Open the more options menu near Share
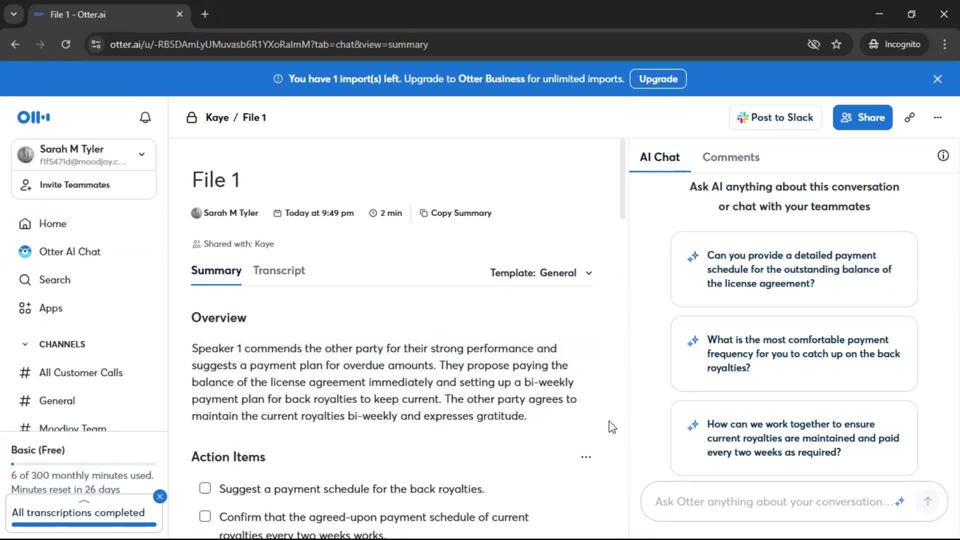The width and height of the screenshot is (960, 540). (x=937, y=117)
